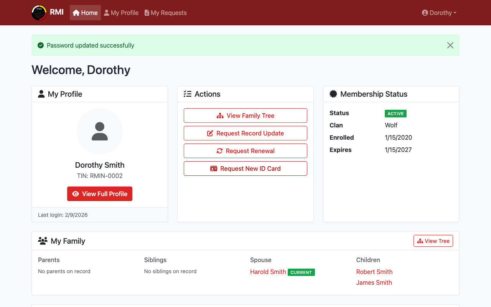Click the My Family group icon
Viewport: 491px width, 307px height.
(x=43, y=241)
